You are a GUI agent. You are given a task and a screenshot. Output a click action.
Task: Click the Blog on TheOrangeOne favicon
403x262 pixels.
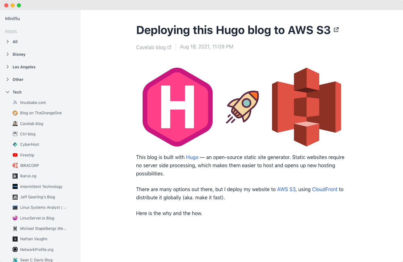[15, 113]
